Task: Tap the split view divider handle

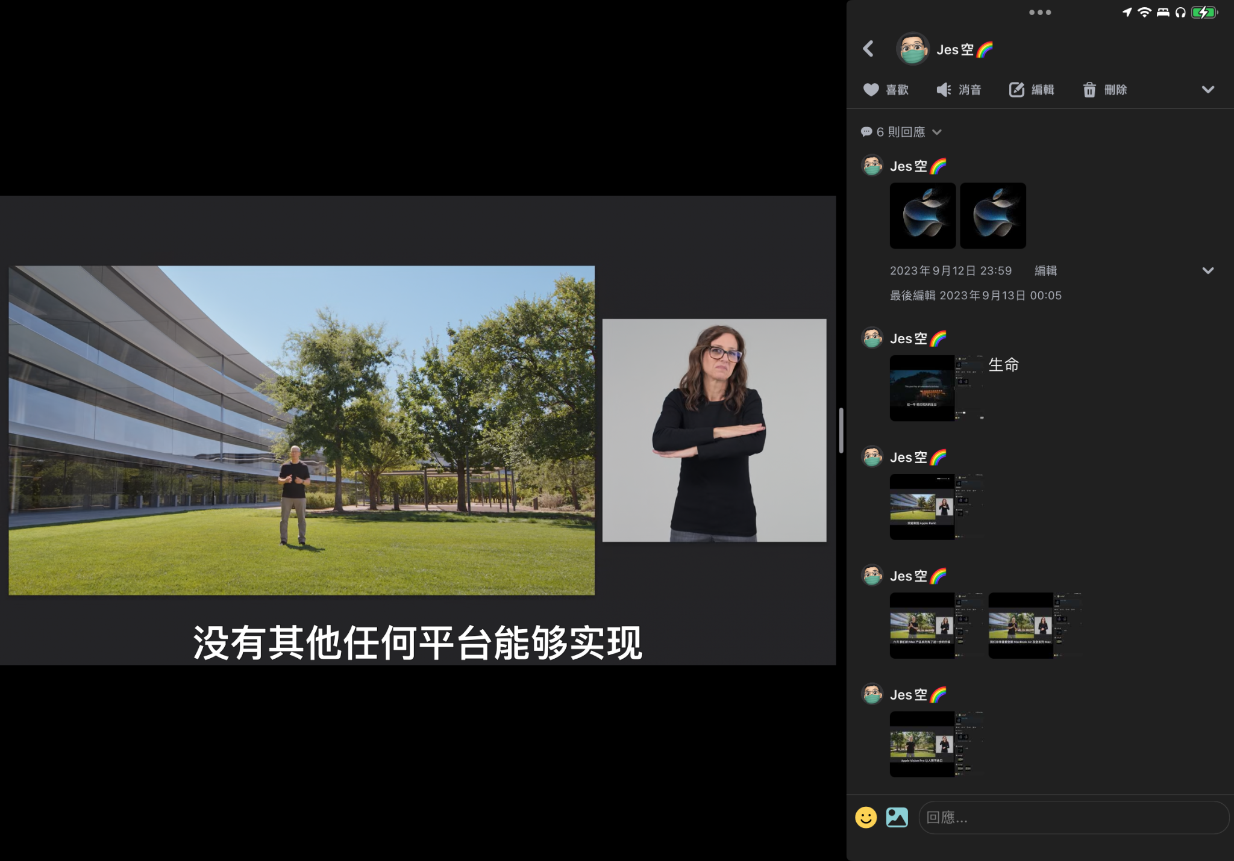Action: (x=841, y=431)
